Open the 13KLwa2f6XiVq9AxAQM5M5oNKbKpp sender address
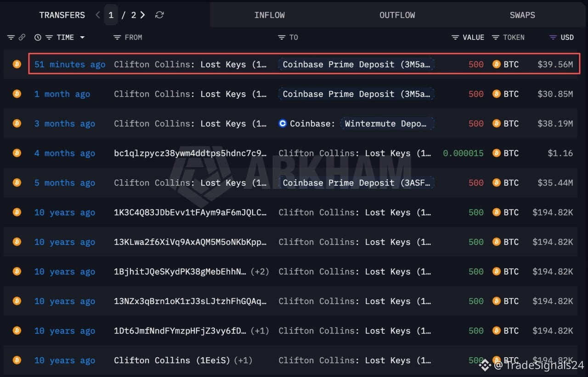 191,242
